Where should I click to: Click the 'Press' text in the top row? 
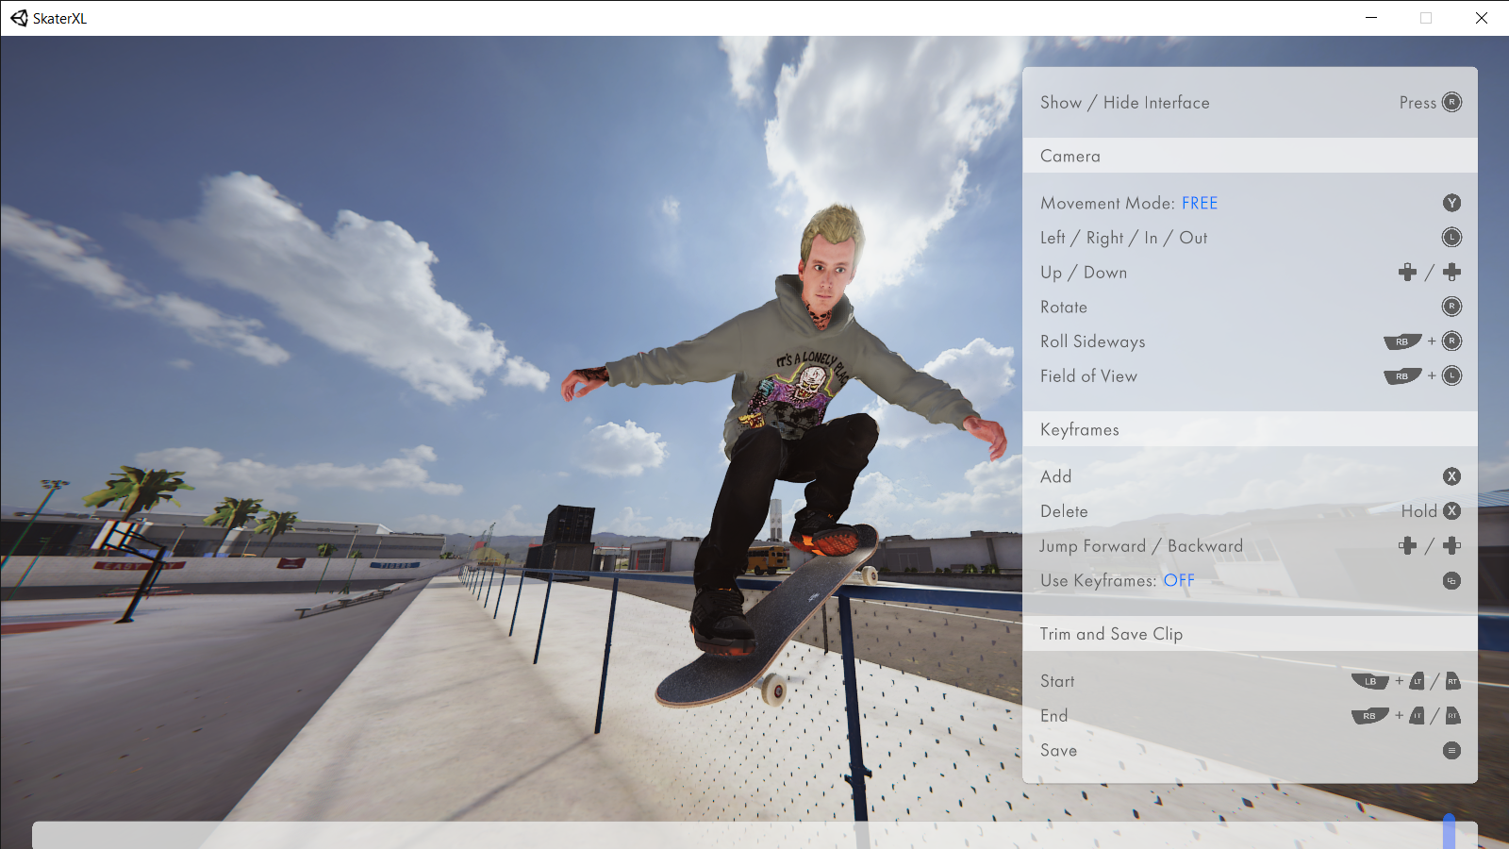[1418, 103]
